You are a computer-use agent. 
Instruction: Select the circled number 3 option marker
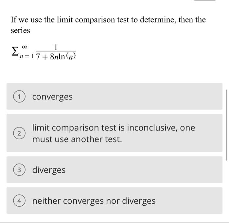[19, 170]
